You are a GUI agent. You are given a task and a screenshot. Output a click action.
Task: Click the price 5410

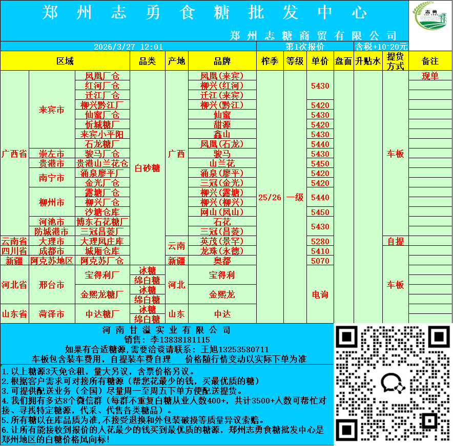pos(320,251)
